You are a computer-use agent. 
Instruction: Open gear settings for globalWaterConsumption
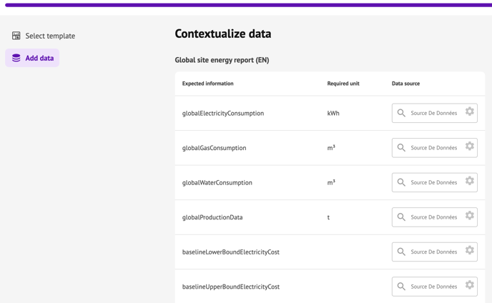pyautogui.click(x=470, y=181)
